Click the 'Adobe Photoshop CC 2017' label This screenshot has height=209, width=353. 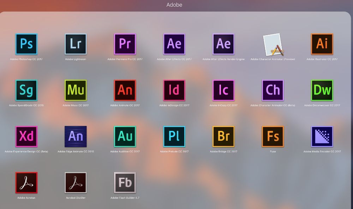[x=26, y=59]
